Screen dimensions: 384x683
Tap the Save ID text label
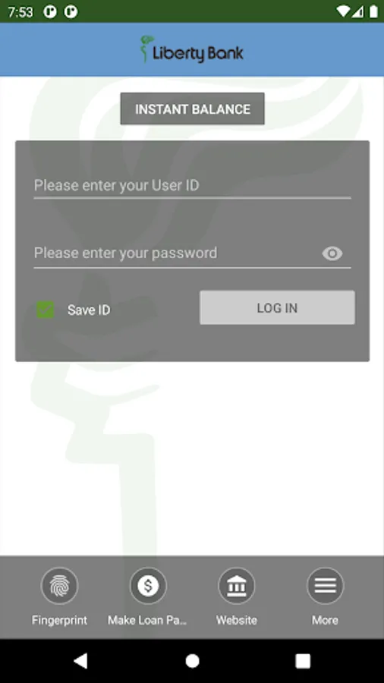[89, 310]
